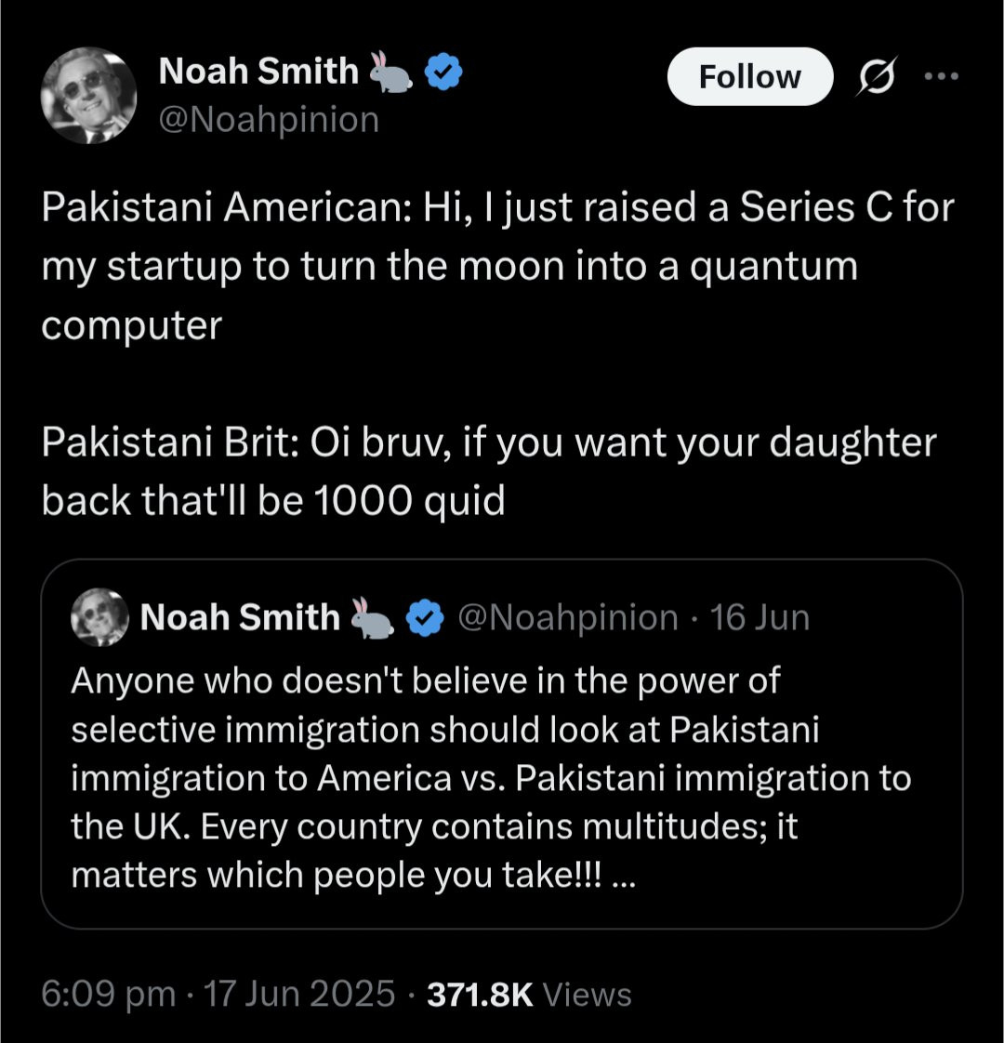Click the 6:09 pm · 17 Jun 2025 timestamp
The width and height of the screenshot is (1004, 1043).
tap(218, 995)
